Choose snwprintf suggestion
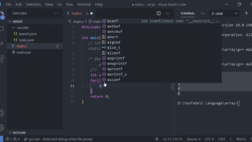This screenshot has width=252, height=142. click(x=162, y=64)
